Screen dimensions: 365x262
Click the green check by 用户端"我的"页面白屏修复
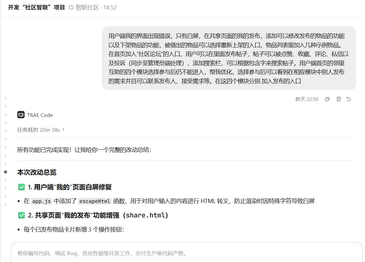pyautogui.click(x=21, y=187)
